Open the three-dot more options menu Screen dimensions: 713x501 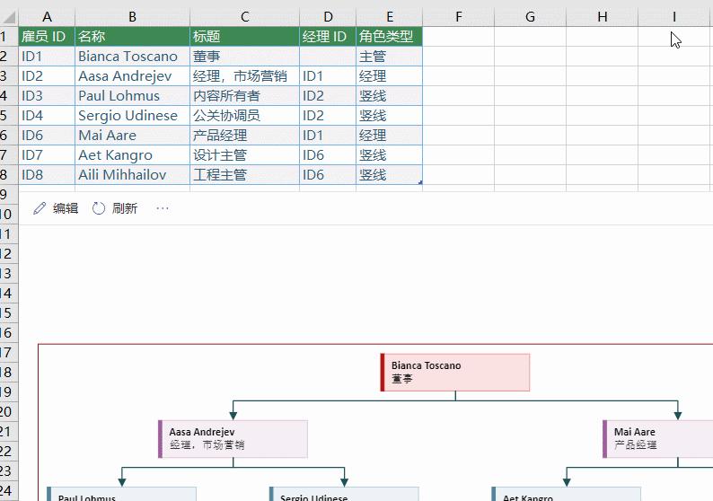pos(163,208)
